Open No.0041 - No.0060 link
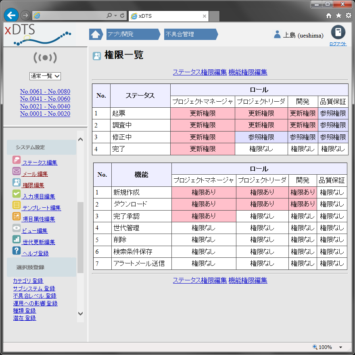 pos(45,99)
